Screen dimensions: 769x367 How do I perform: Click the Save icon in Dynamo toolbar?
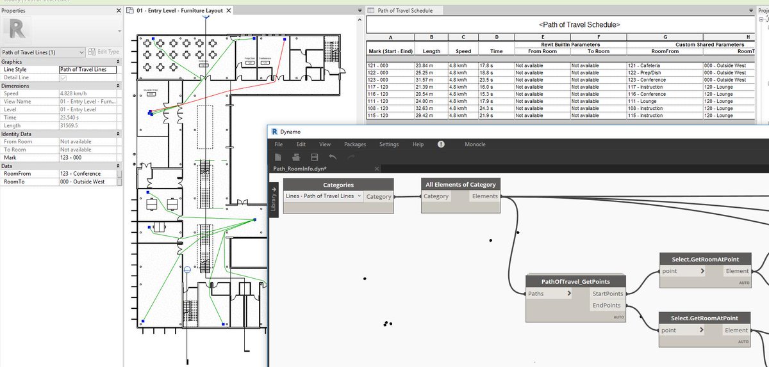[x=314, y=157]
